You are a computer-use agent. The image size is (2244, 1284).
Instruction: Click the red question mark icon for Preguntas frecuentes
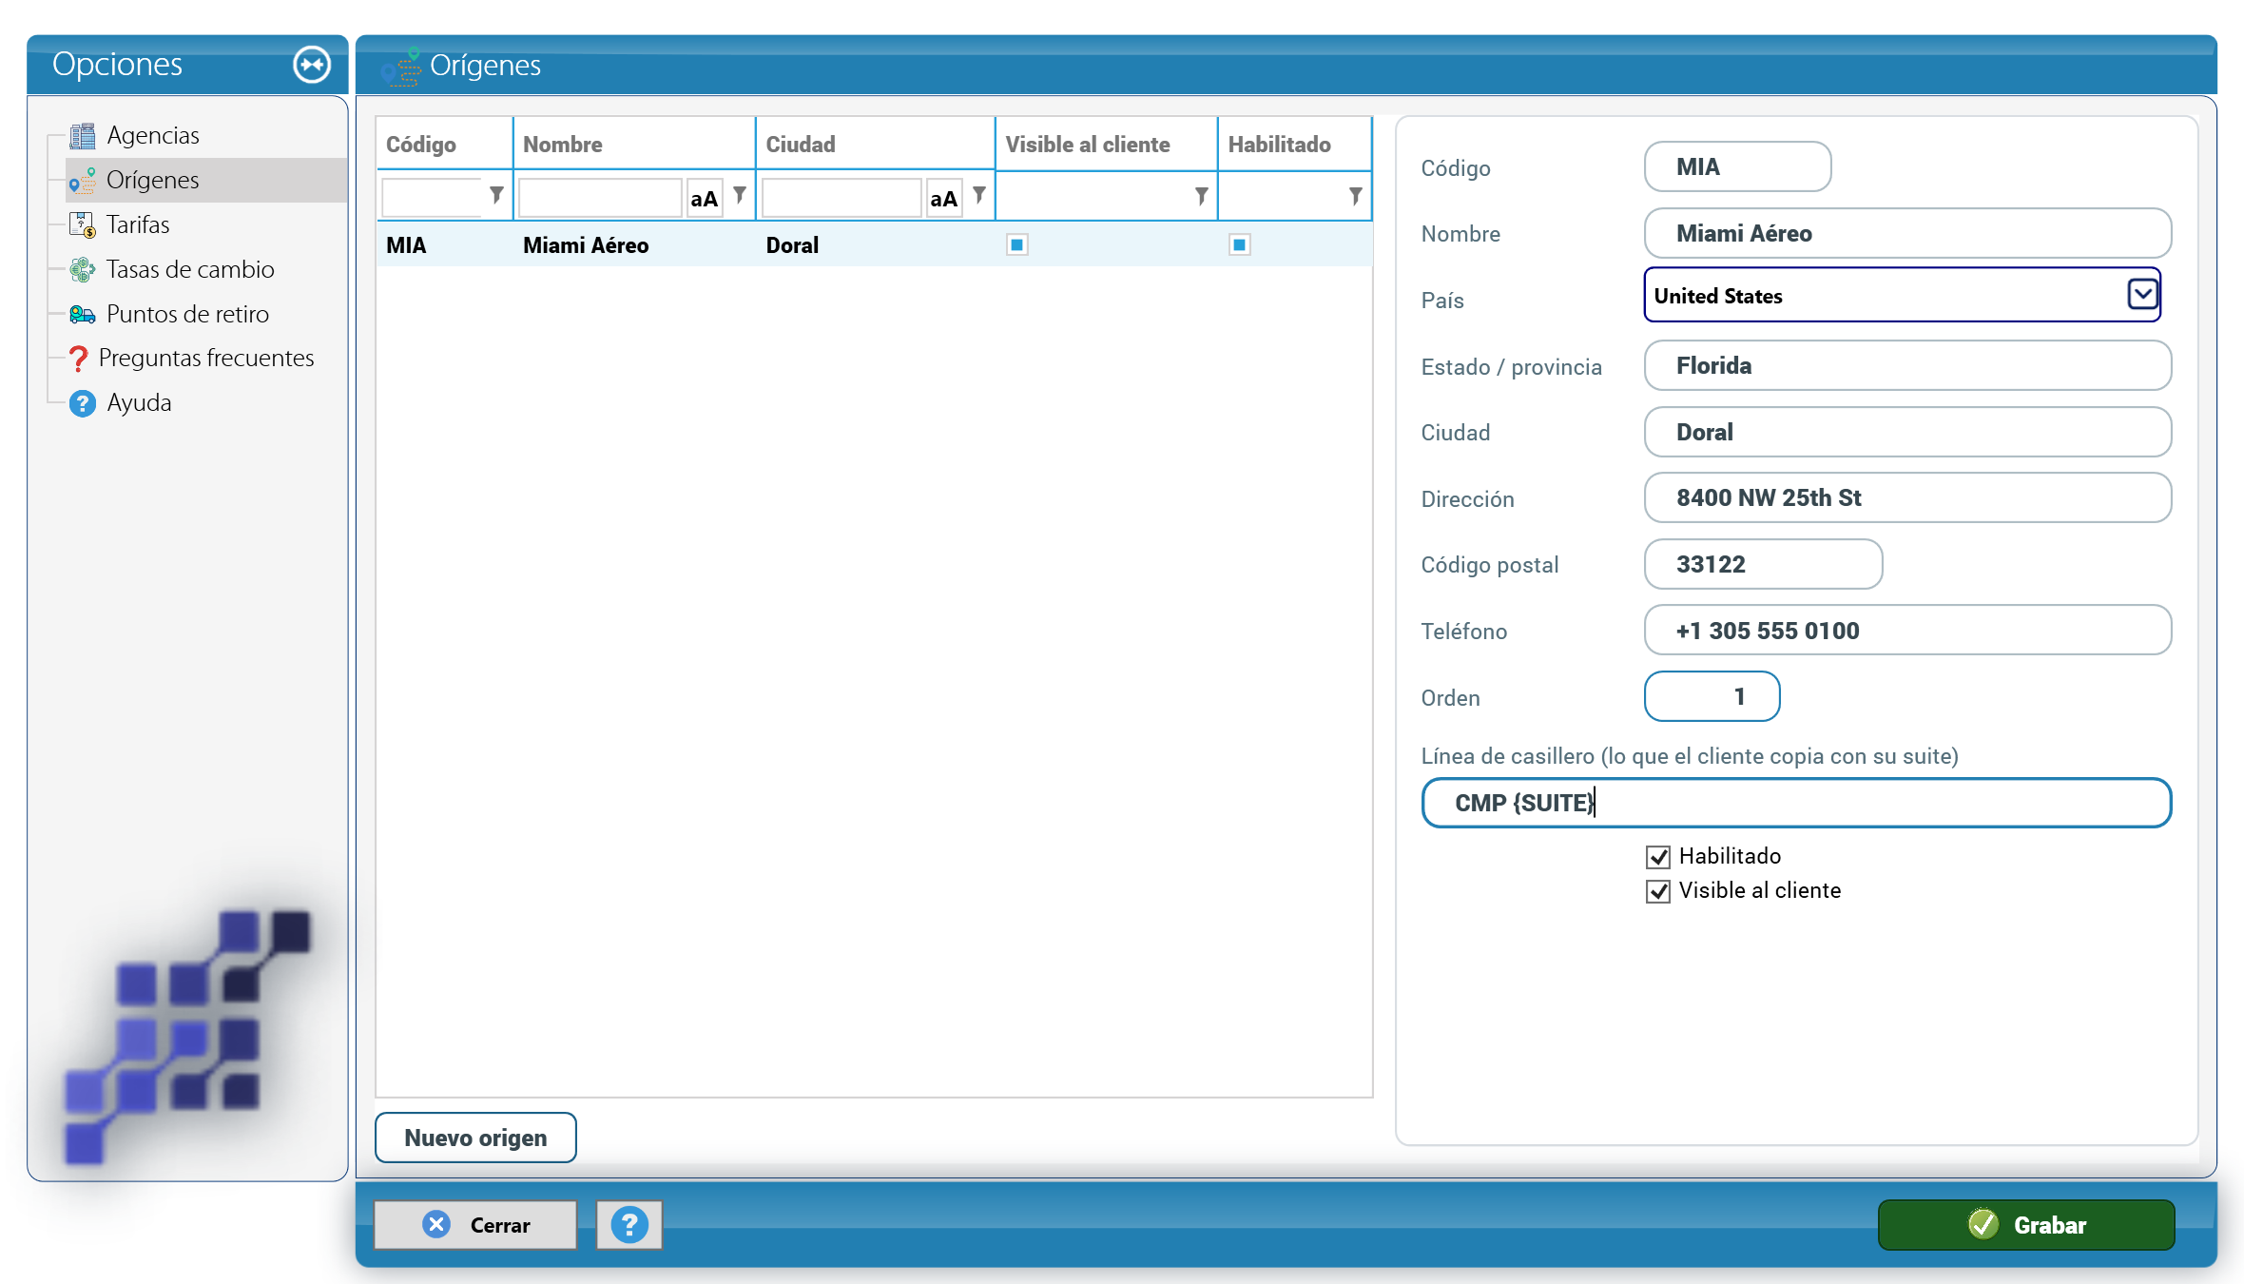[79, 359]
